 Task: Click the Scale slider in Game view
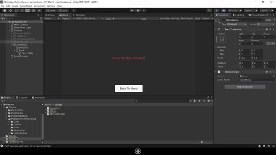tap(126, 19)
